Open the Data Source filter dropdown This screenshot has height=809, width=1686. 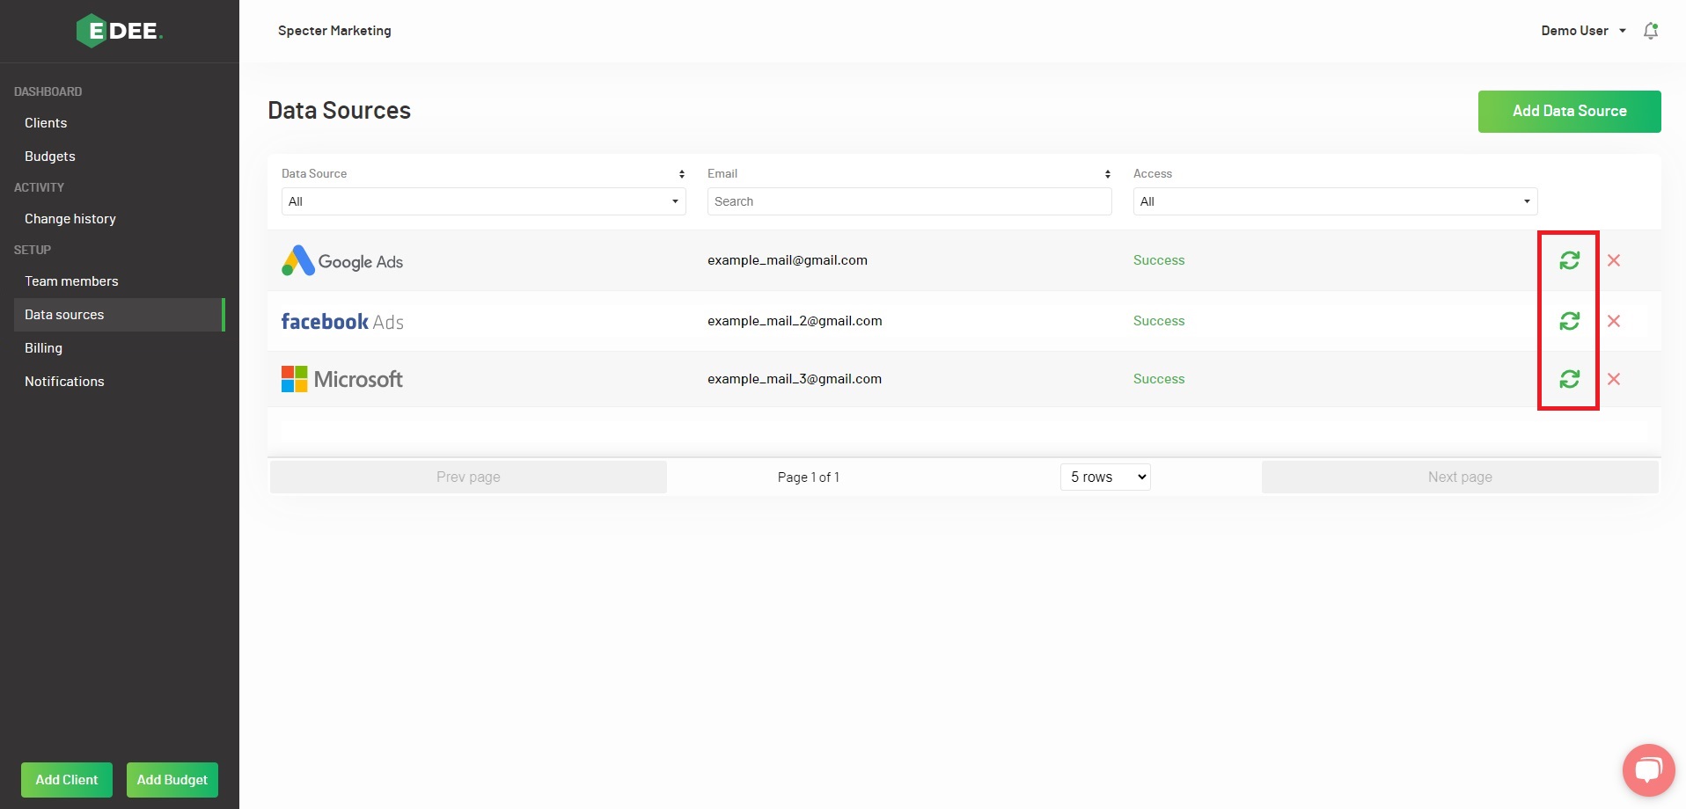483,201
